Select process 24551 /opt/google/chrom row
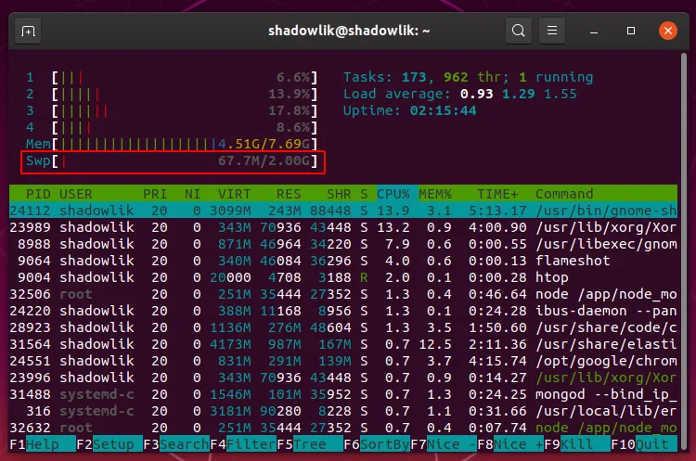The height and width of the screenshot is (461, 696). (x=343, y=361)
